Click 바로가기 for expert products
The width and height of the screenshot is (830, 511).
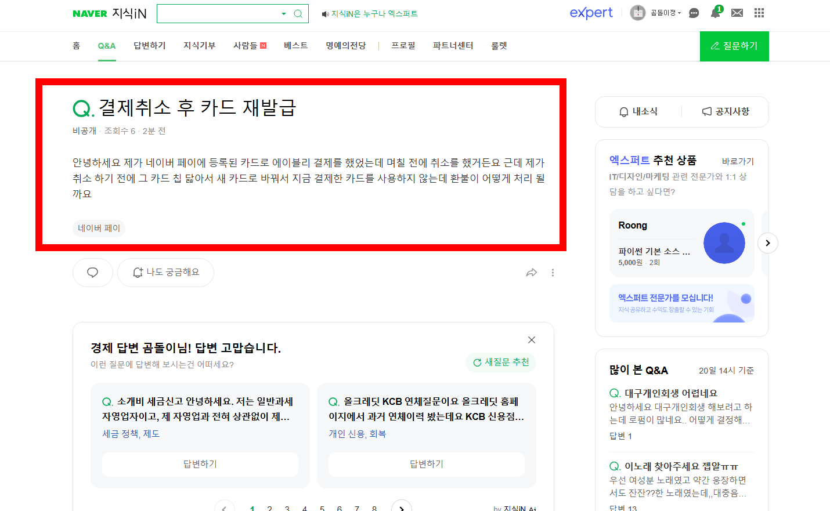pos(738,161)
